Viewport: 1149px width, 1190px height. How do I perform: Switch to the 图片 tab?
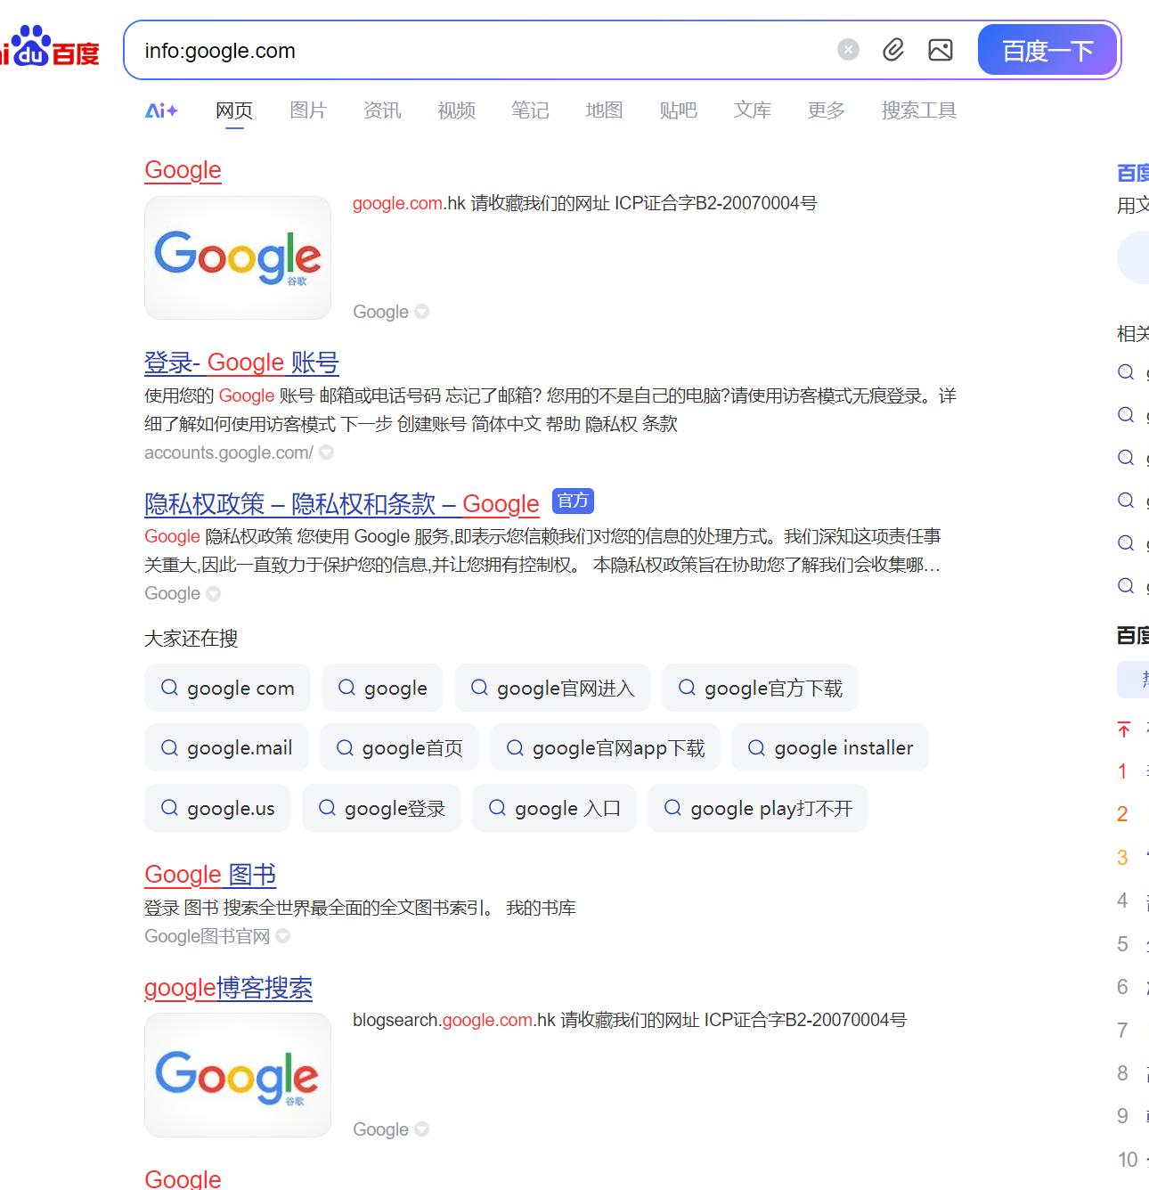[x=308, y=110]
